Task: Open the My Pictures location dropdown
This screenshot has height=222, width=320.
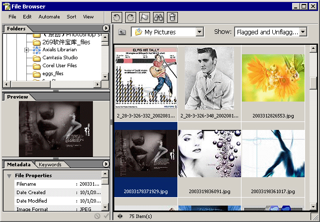Action: [x=199, y=32]
